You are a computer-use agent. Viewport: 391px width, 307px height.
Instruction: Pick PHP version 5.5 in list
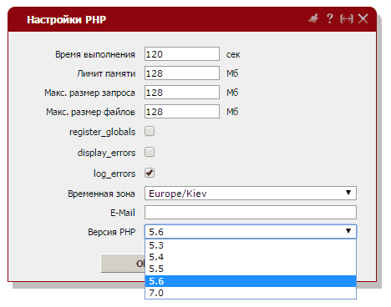coord(251,269)
